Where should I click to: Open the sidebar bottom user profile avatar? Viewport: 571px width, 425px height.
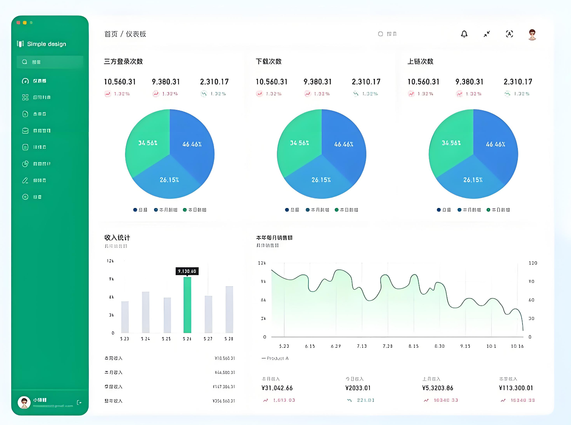(x=24, y=402)
